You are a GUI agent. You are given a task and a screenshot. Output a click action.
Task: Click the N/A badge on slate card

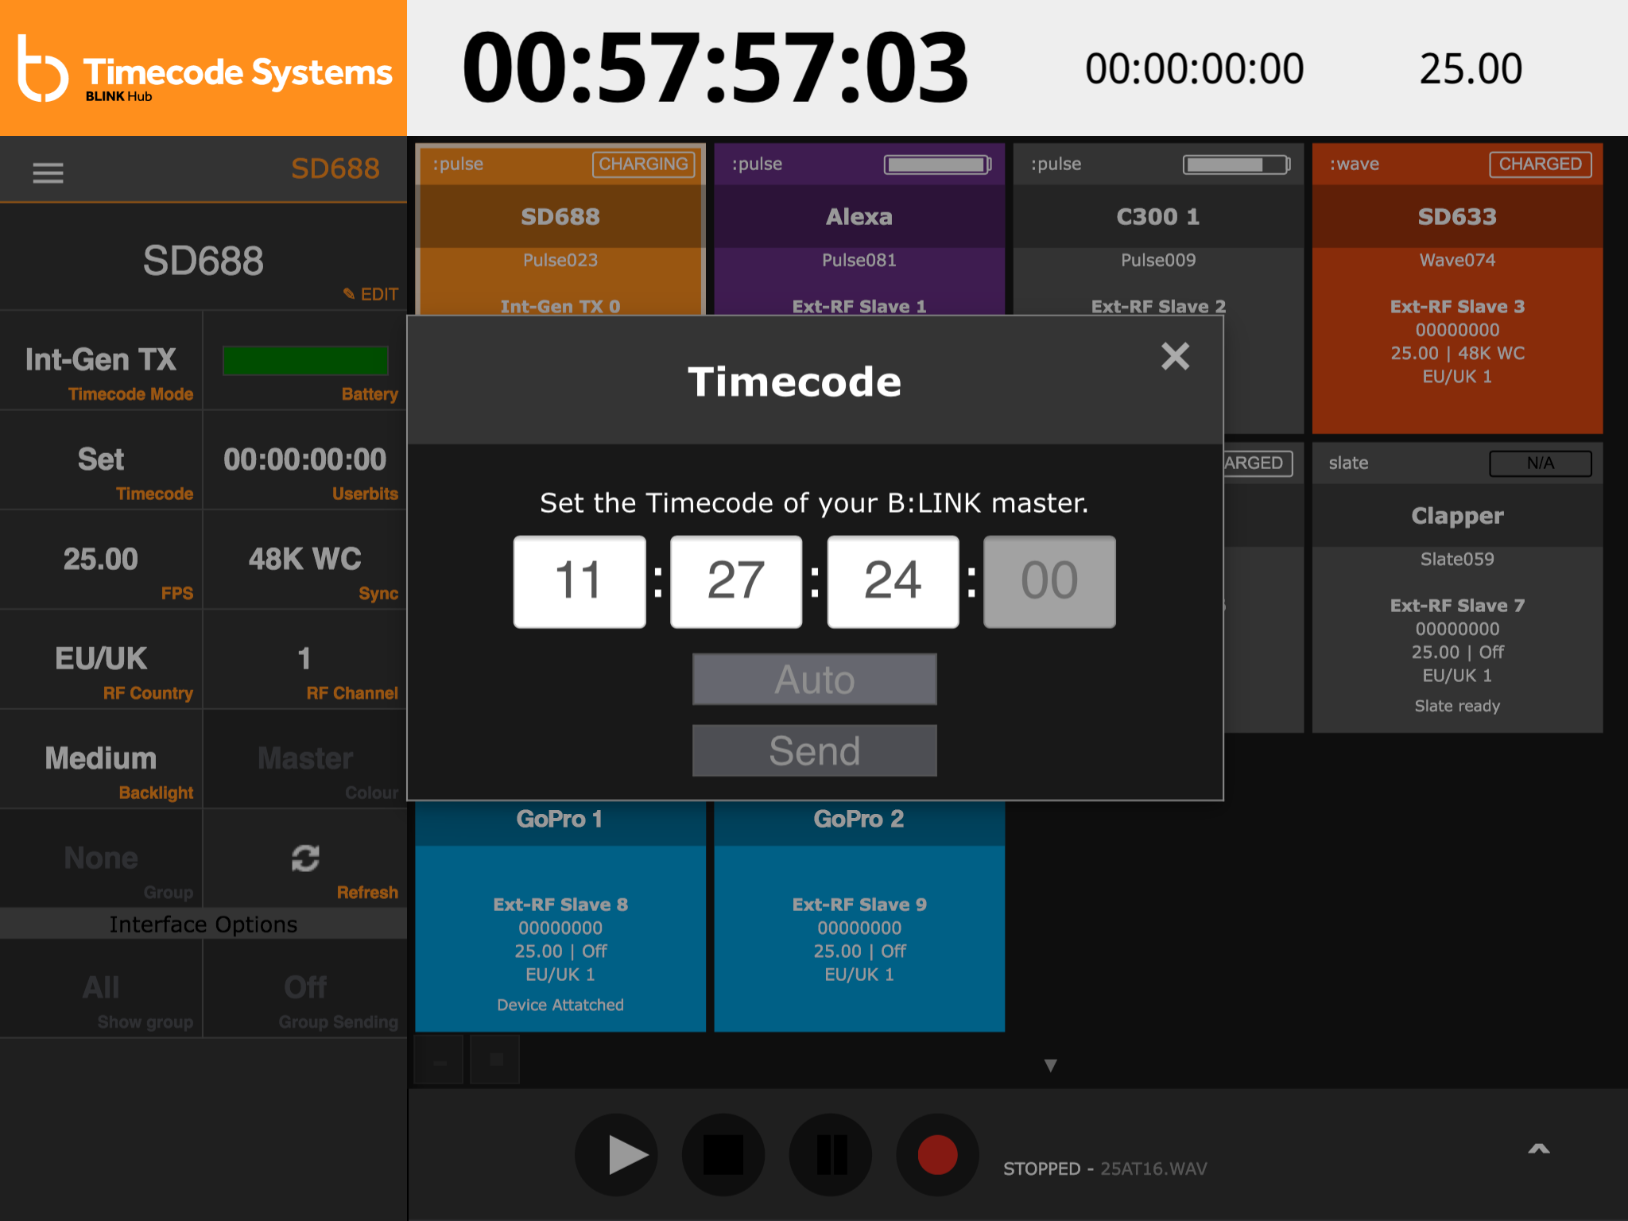[1541, 463]
